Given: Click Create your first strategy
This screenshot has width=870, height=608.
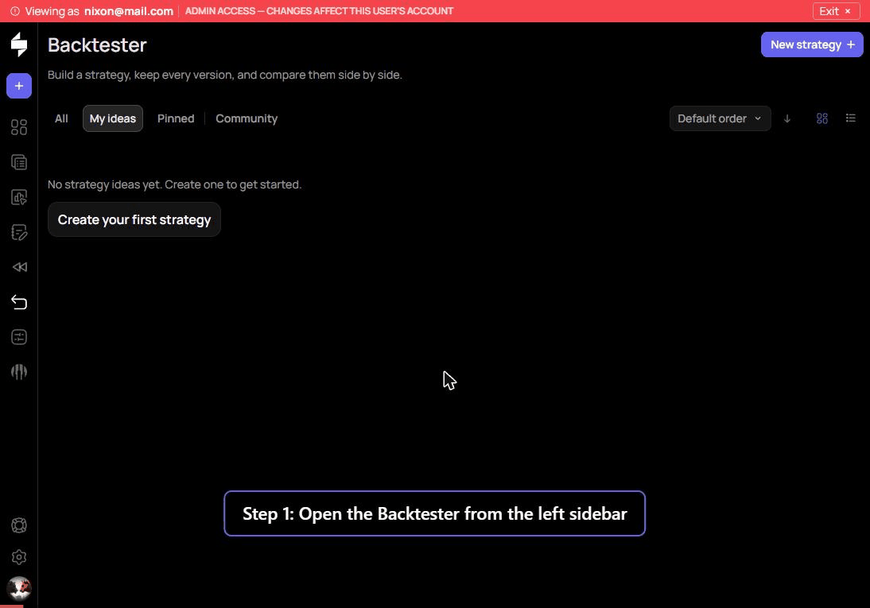Looking at the screenshot, I should pos(134,219).
